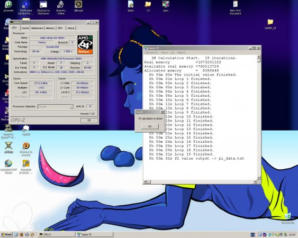The width and height of the screenshot is (298, 238).
Task: Close the PI calculation is done dialog
Action: 162,112
